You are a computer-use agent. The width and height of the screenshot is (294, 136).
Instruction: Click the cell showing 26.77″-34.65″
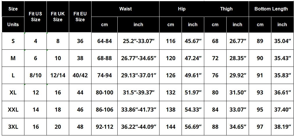pyautogui.click(x=139, y=58)
